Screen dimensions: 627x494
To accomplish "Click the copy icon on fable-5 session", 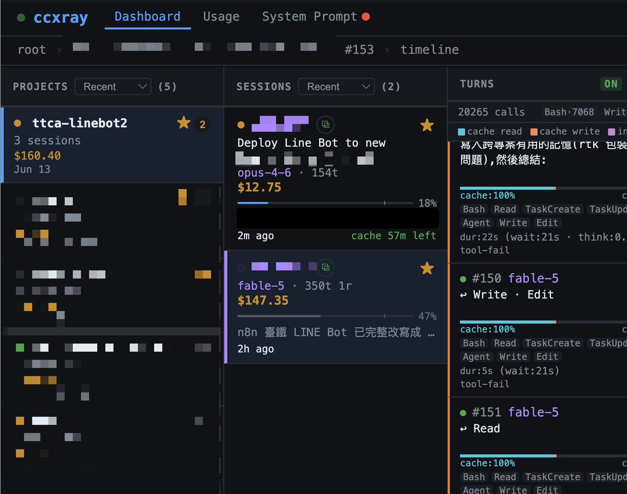I will click(x=326, y=267).
